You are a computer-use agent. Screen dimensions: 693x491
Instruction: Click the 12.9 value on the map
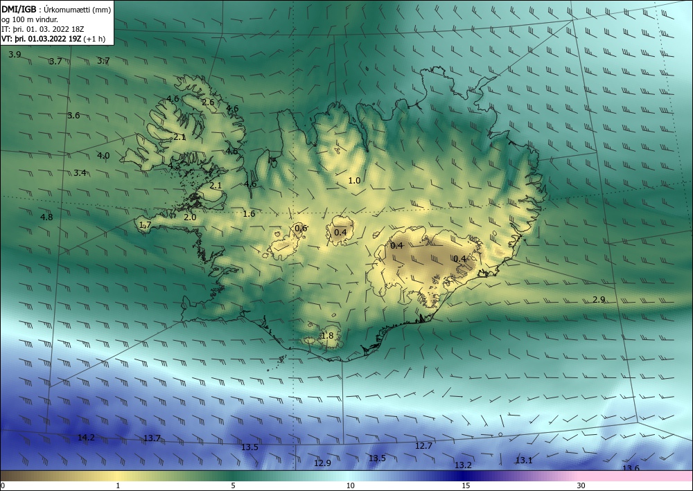tap(322, 463)
